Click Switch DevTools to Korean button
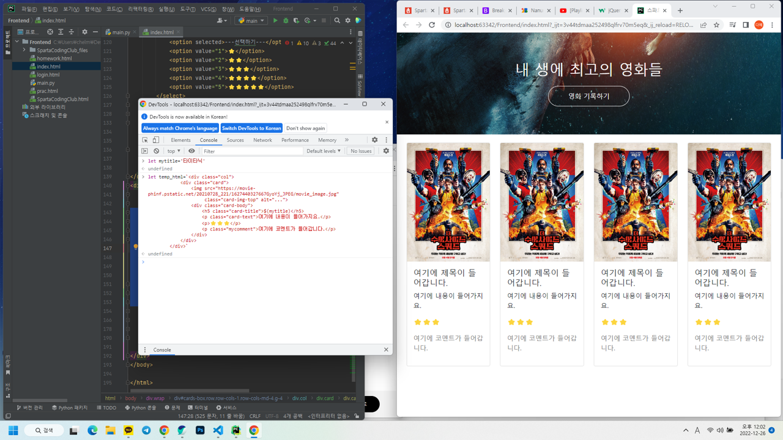The width and height of the screenshot is (783, 440). click(251, 128)
